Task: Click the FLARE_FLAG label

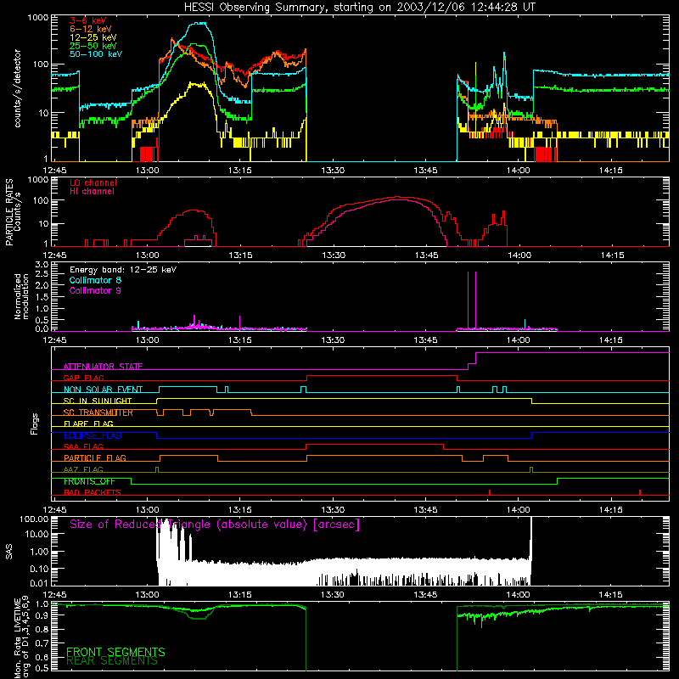Action: click(x=88, y=424)
